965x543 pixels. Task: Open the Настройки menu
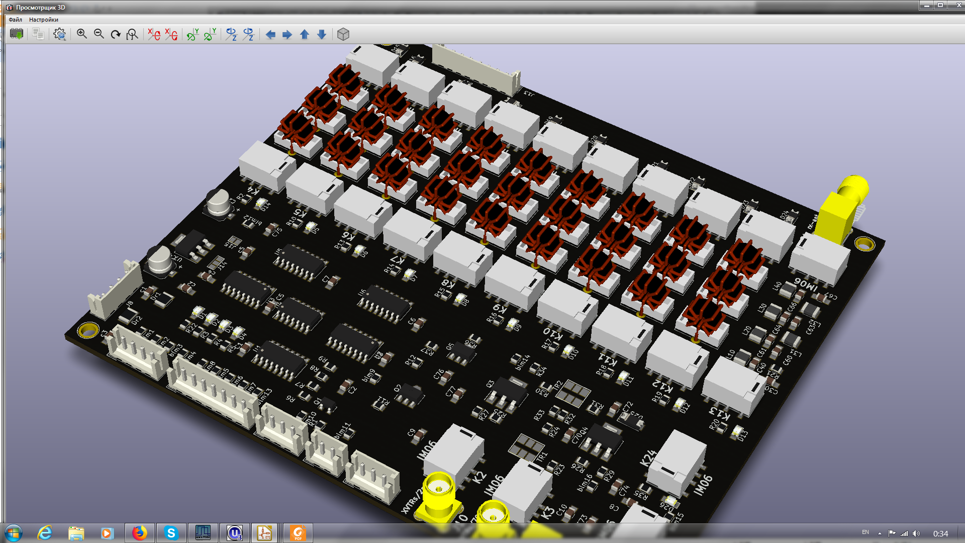tap(44, 20)
